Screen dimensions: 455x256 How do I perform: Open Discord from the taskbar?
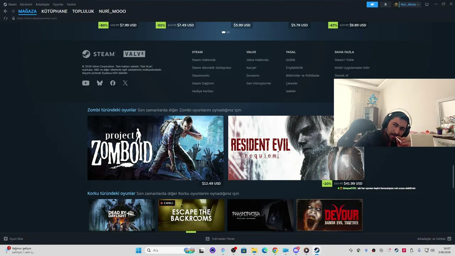(x=296, y=250)
